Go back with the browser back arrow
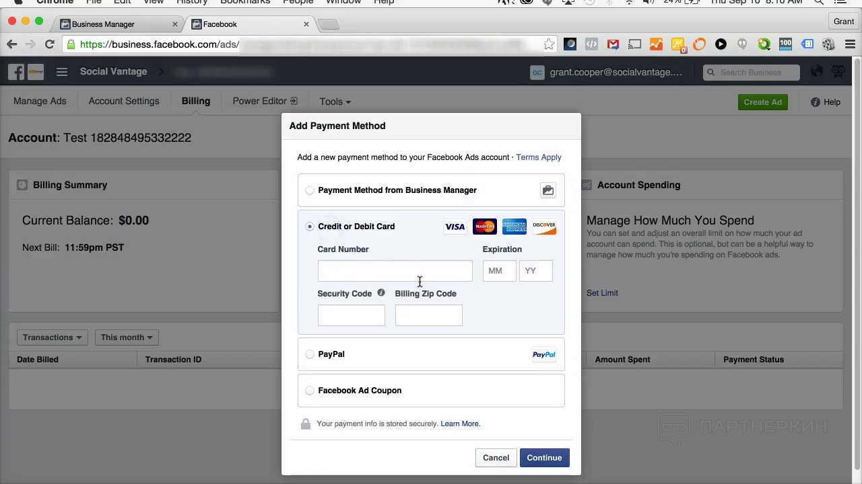Viewport: 862px width, 484px height. pos(12,44)
